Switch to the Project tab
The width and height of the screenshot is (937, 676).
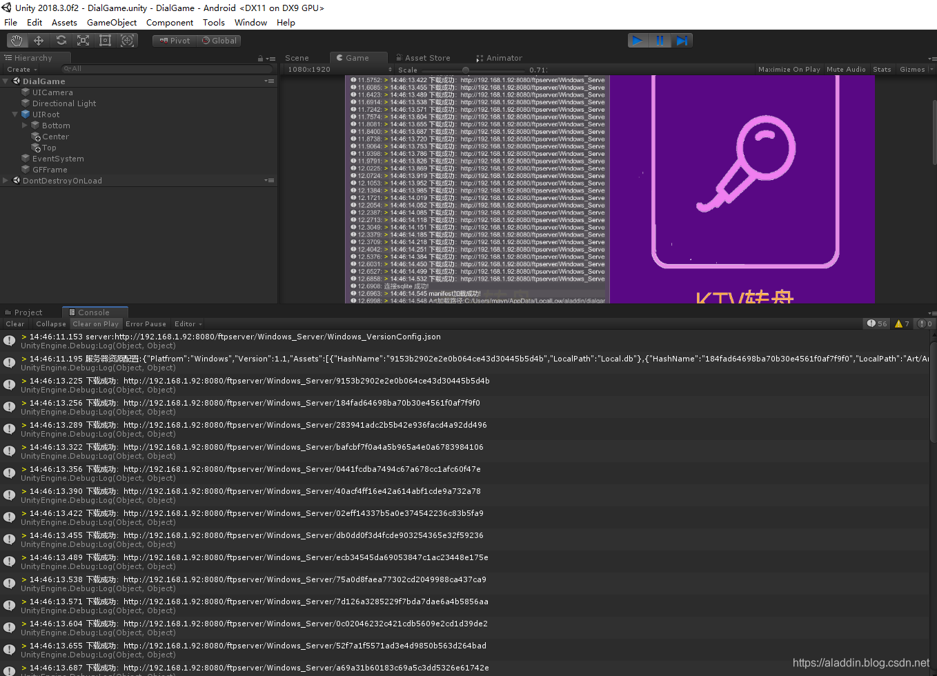[x=23, y=312]
